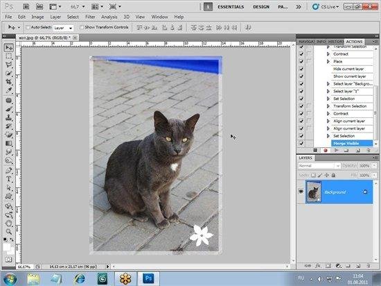
Task: Click the background color swatch
Action: (x=11, y=251)
